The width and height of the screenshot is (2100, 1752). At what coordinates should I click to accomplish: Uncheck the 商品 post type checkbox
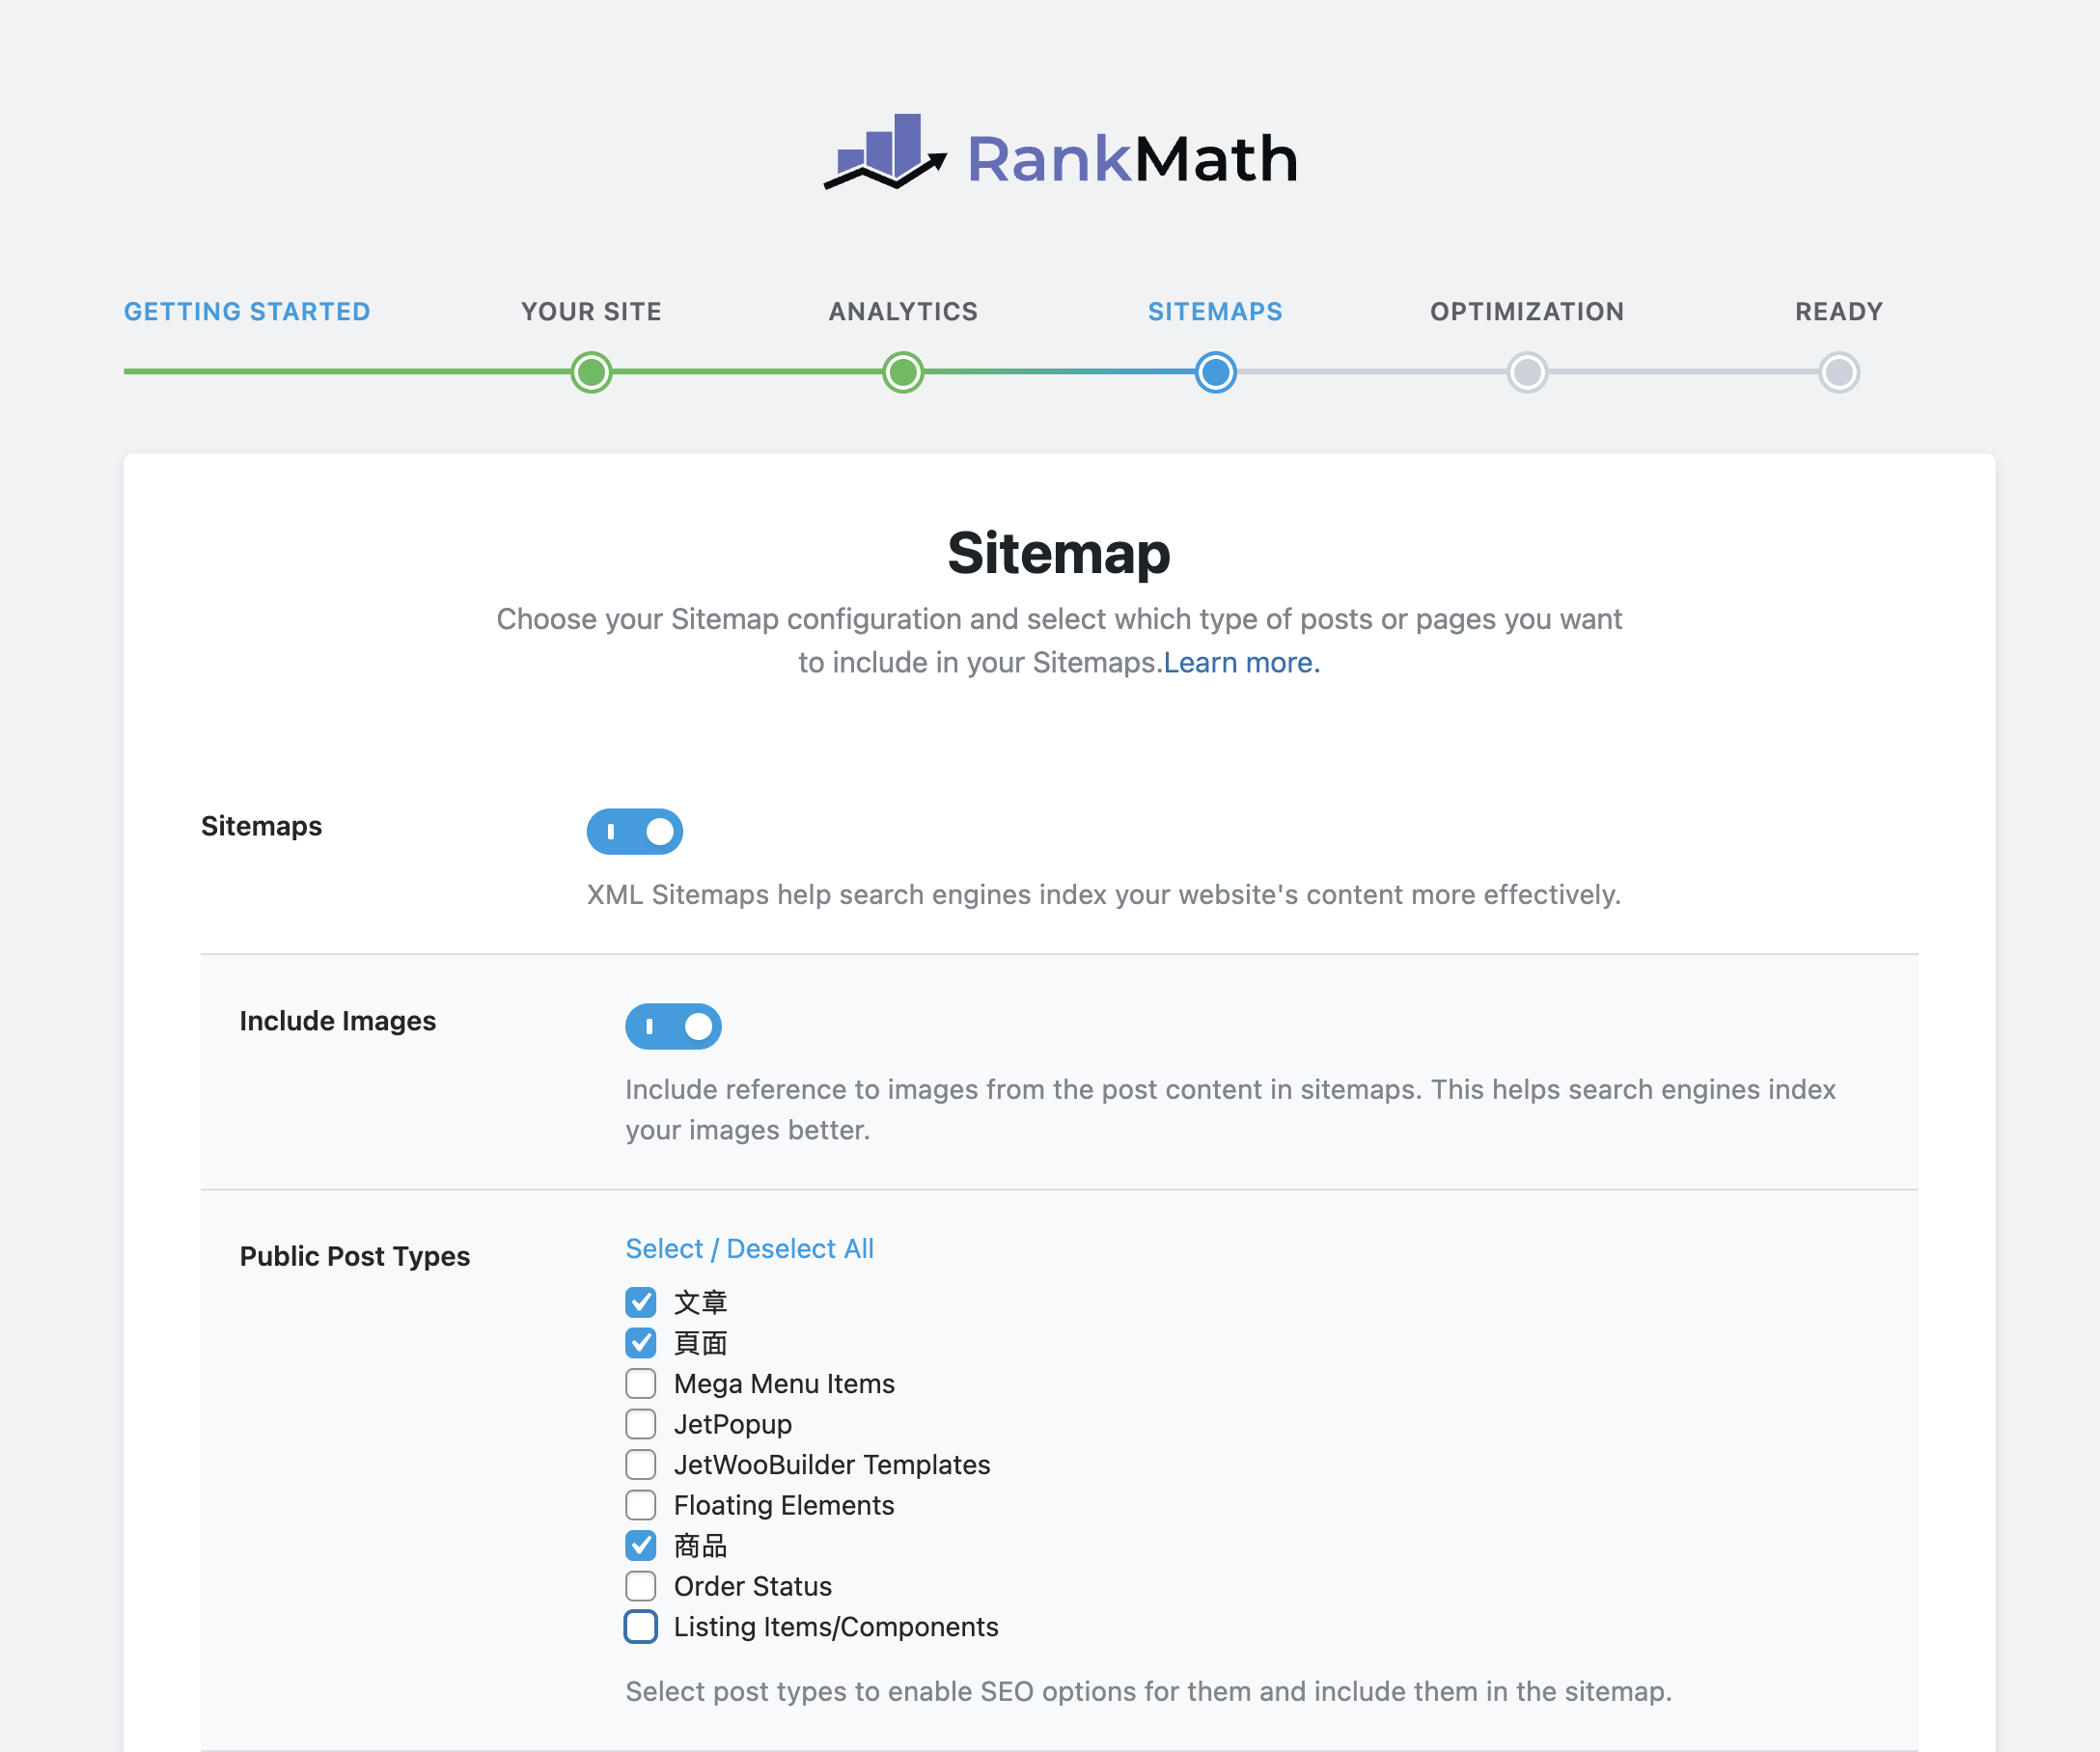point(641,1546)
